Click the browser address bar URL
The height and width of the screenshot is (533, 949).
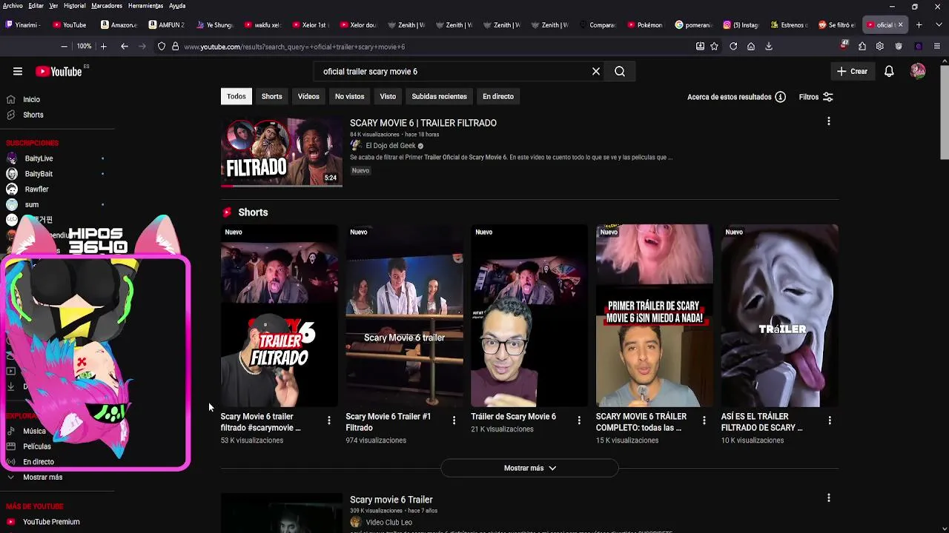(294, 47)
